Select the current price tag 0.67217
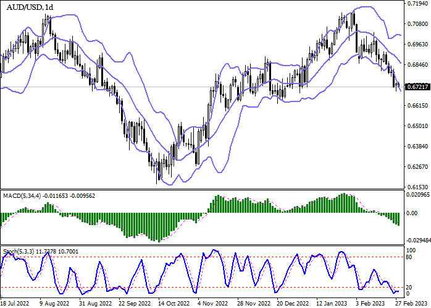Image resolution: width=431 pixels, height=308 pixels. [417, 87]
